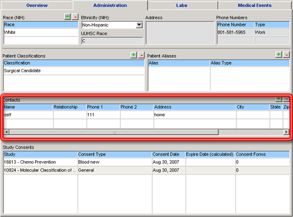This screenshot has width=293, height=217.
Task: Select phone number 801-581-5965
Action: tap(235, 32)
